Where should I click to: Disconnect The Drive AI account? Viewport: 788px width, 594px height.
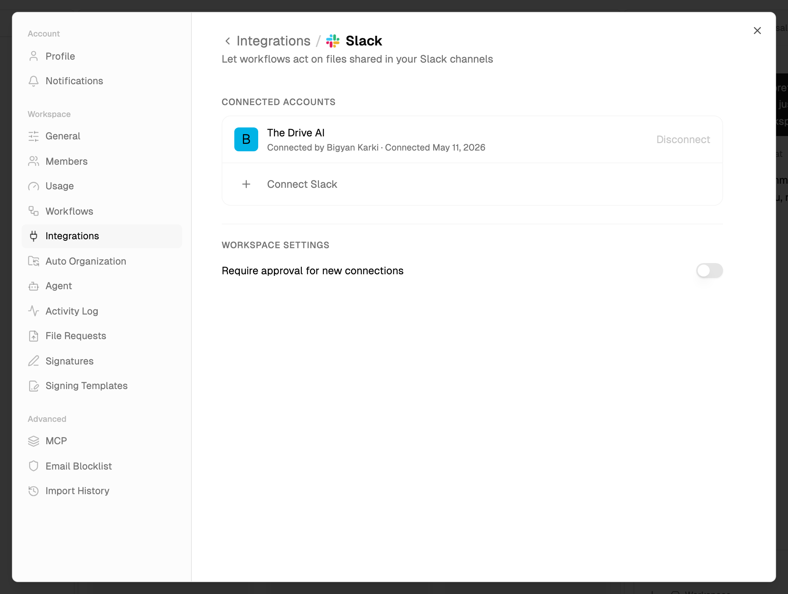click(683, 139)
